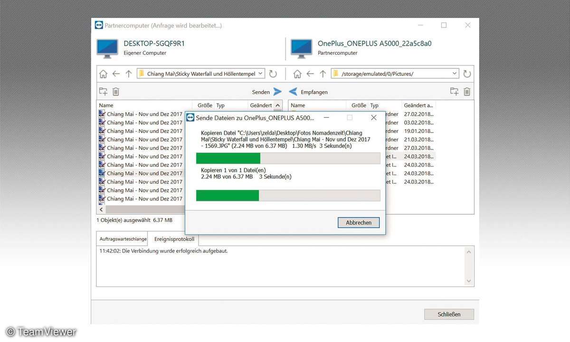Click event log scroll-down arrow
This screenshot has width=570, height=342.
pyautogui.click(x=469, y=281)
